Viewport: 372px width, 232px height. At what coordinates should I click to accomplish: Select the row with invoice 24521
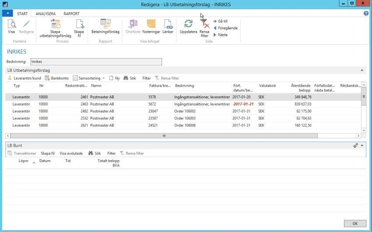click(x=183, y=125)
